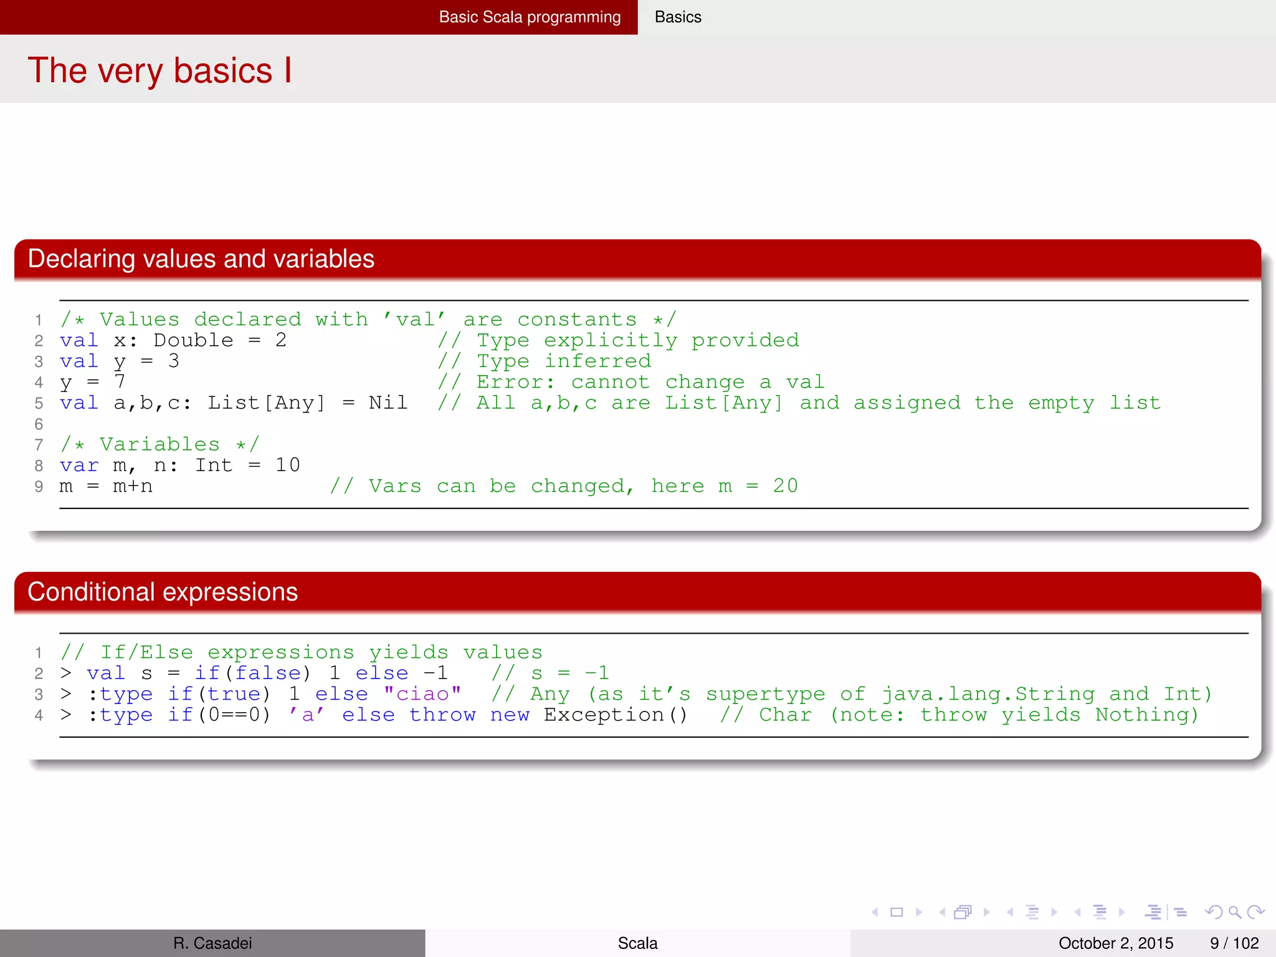1276x957 pixels.
Task: Go to next slide arrow beside slide icon
Action: [919, 912]
